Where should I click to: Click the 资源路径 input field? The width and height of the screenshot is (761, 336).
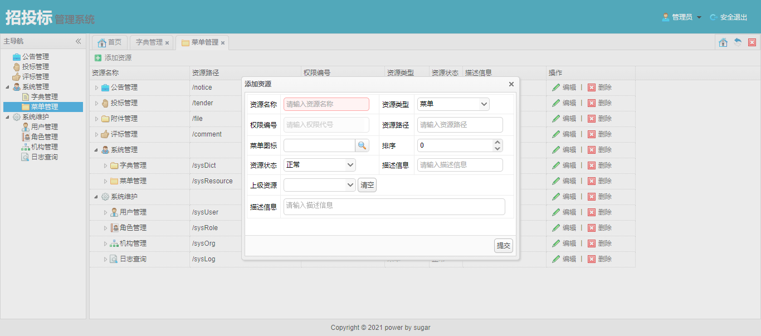460,125
